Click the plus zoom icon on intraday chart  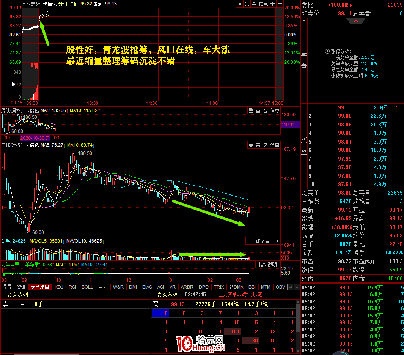coord(272,4)
